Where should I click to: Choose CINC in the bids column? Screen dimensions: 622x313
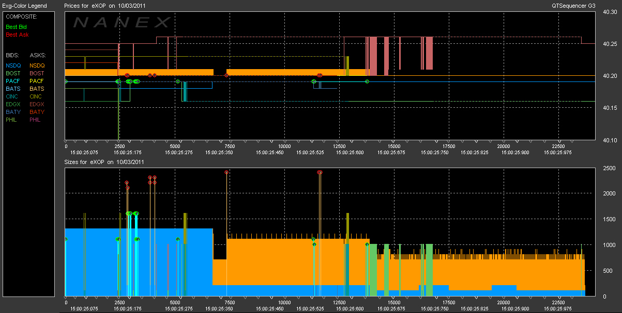tap(13, 96)
